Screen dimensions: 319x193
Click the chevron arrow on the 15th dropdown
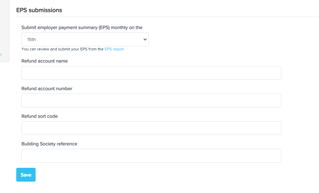coord(145,39)
